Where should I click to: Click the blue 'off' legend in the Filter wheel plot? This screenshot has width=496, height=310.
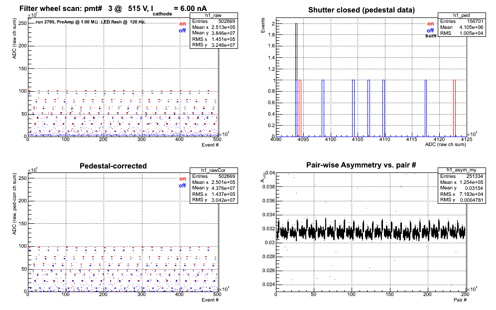[x=182, y=31]
